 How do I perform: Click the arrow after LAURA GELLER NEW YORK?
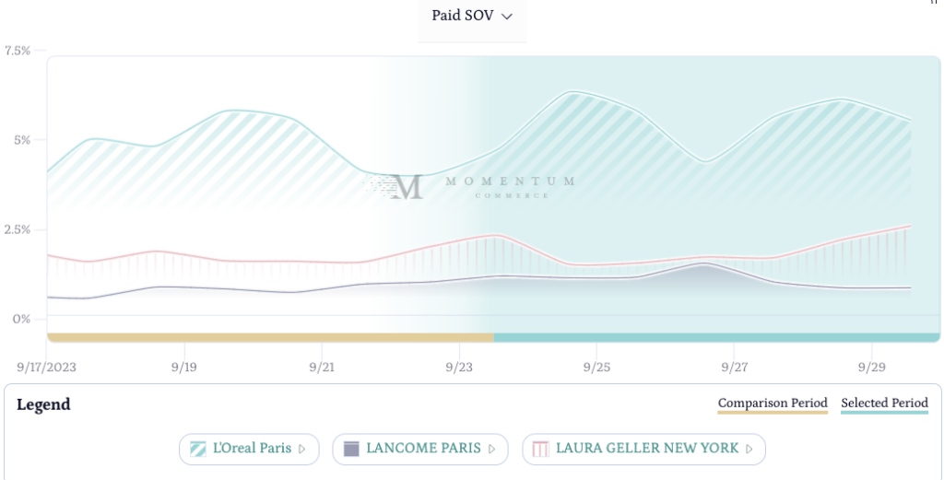(749, 449)
